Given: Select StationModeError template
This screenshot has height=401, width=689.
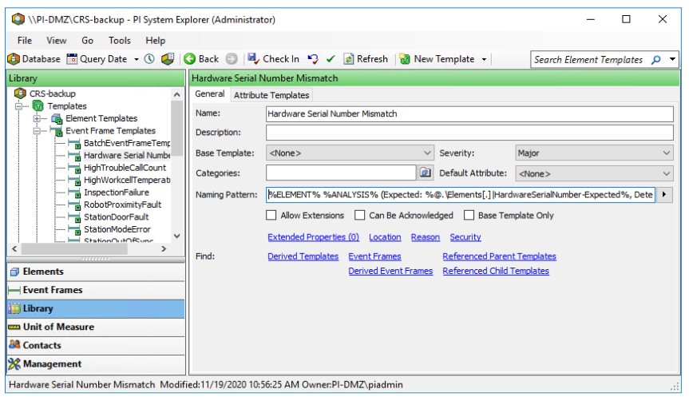Looking at the screenshot, I should coord(117,229).
